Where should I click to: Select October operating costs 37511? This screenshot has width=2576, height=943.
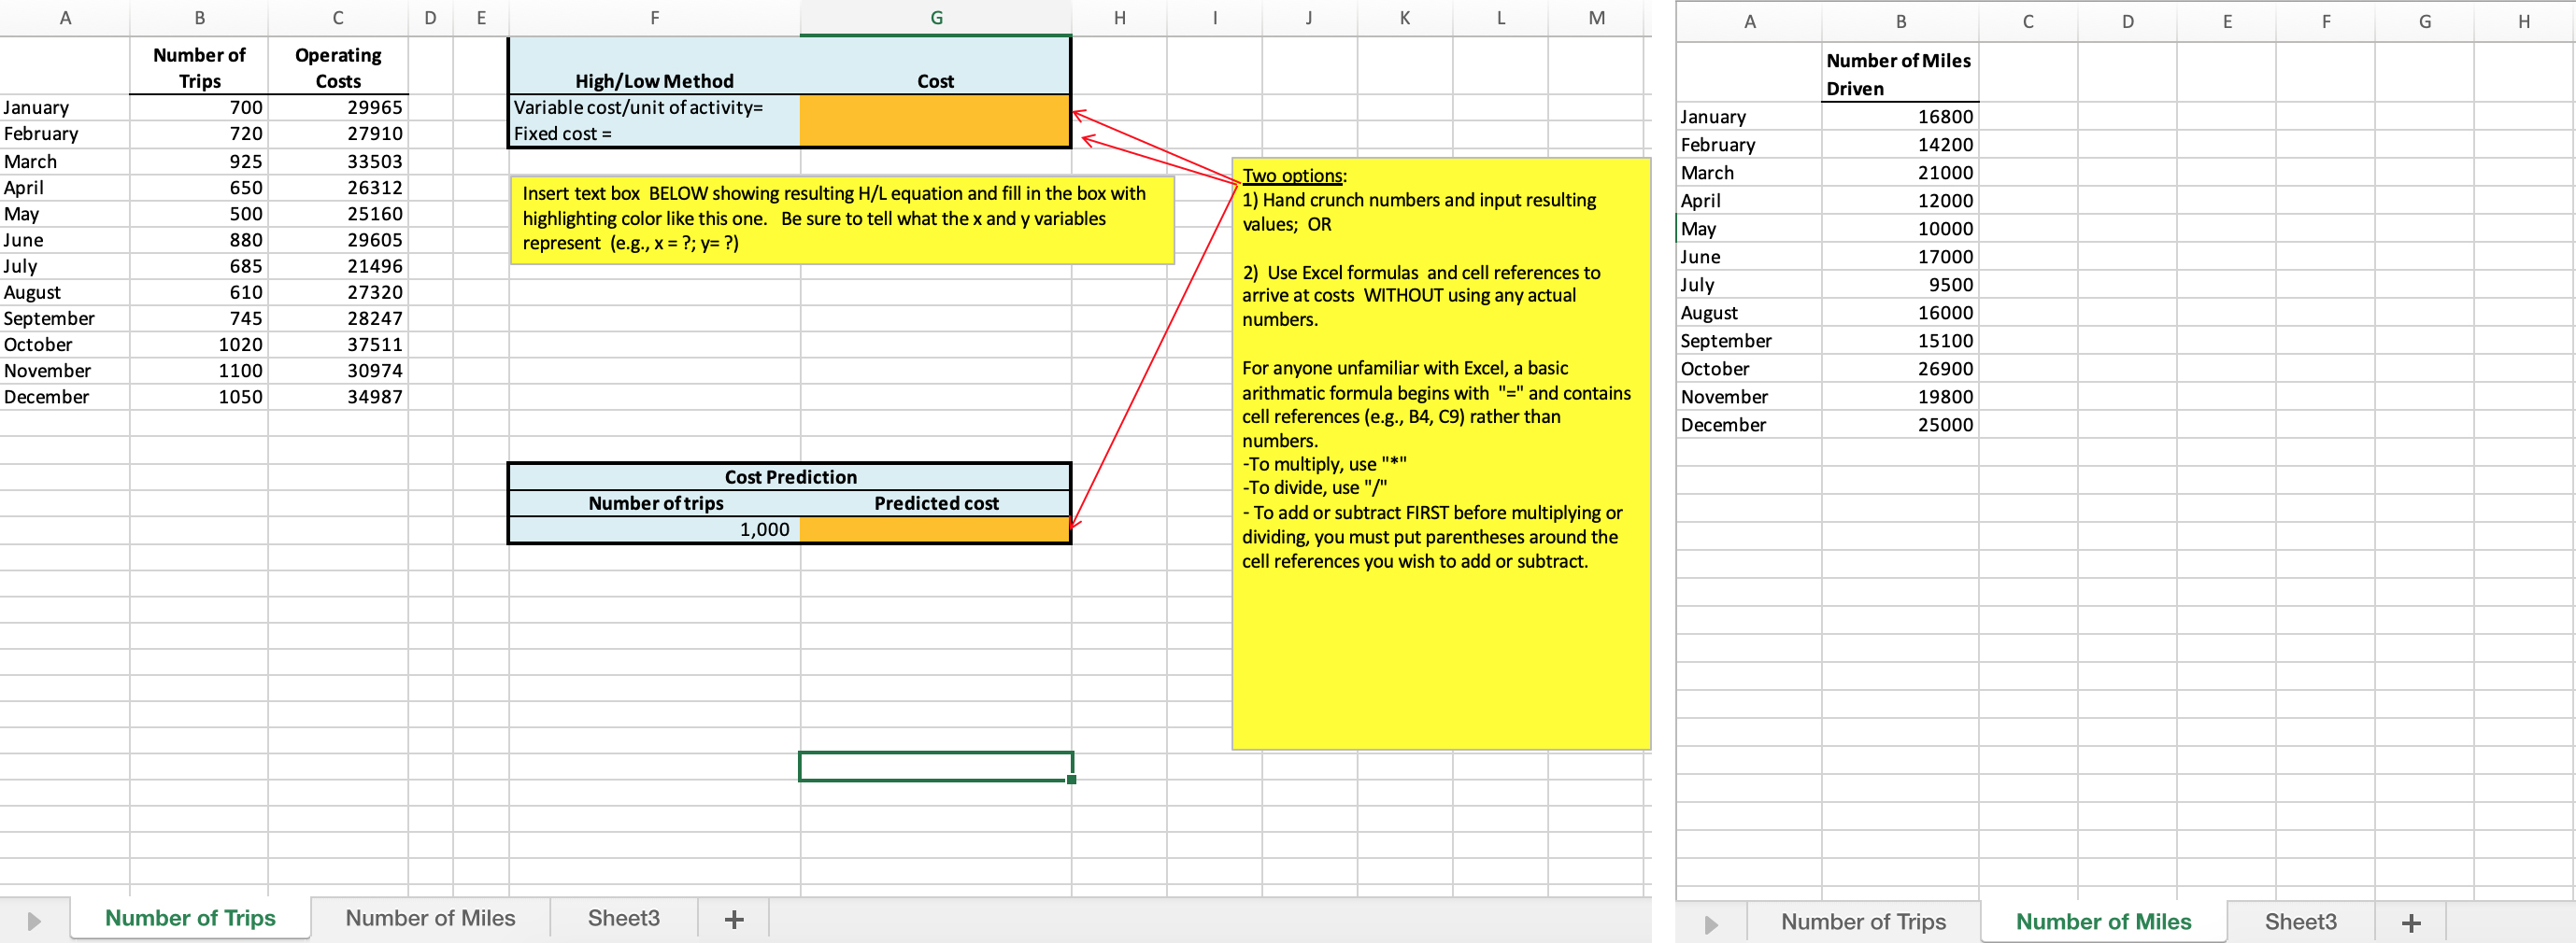point(338,345)
